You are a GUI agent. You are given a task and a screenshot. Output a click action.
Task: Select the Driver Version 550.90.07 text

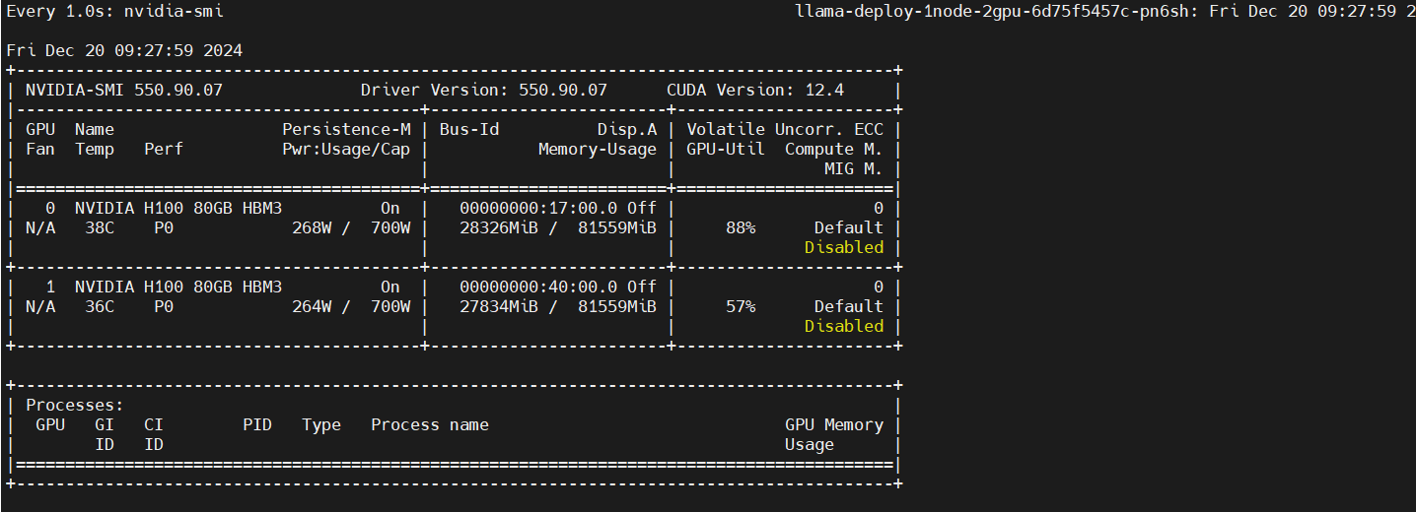(483, 90)
